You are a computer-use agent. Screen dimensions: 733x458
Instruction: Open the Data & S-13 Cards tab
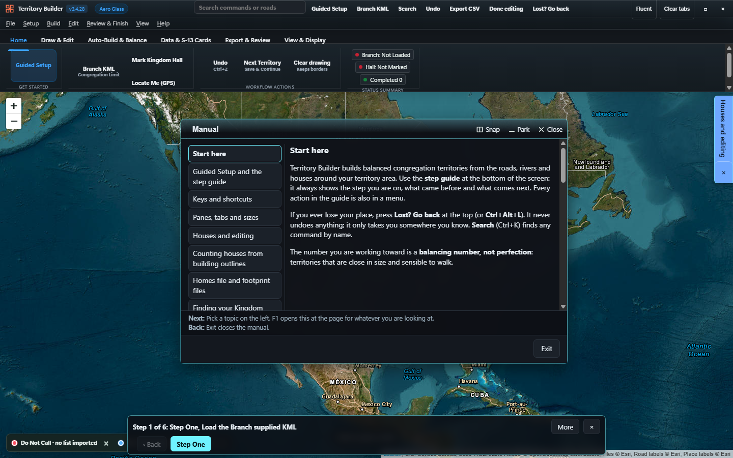coord(186,40)
